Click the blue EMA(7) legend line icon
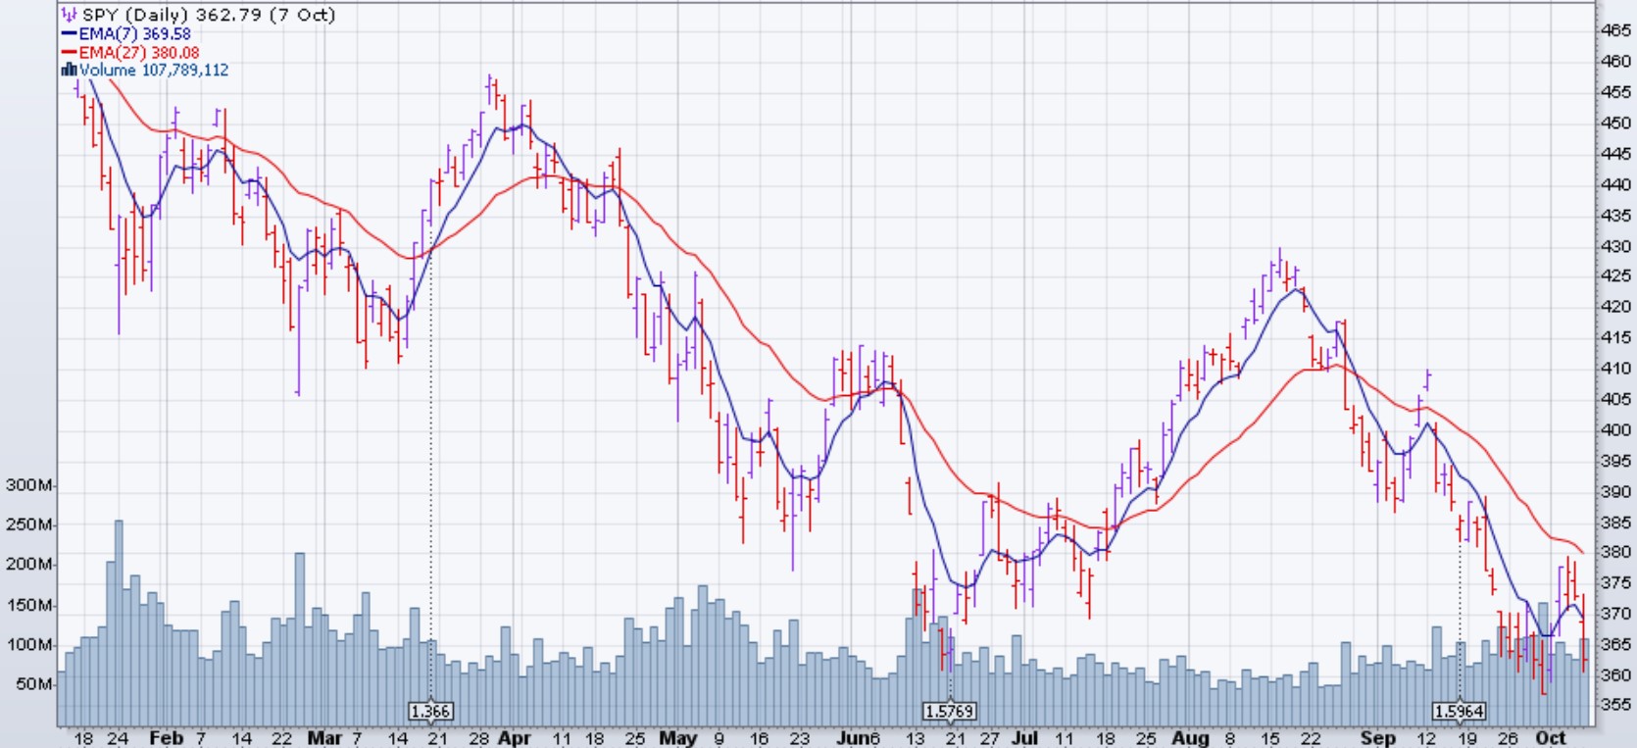1637x748 pixels. 69,33
